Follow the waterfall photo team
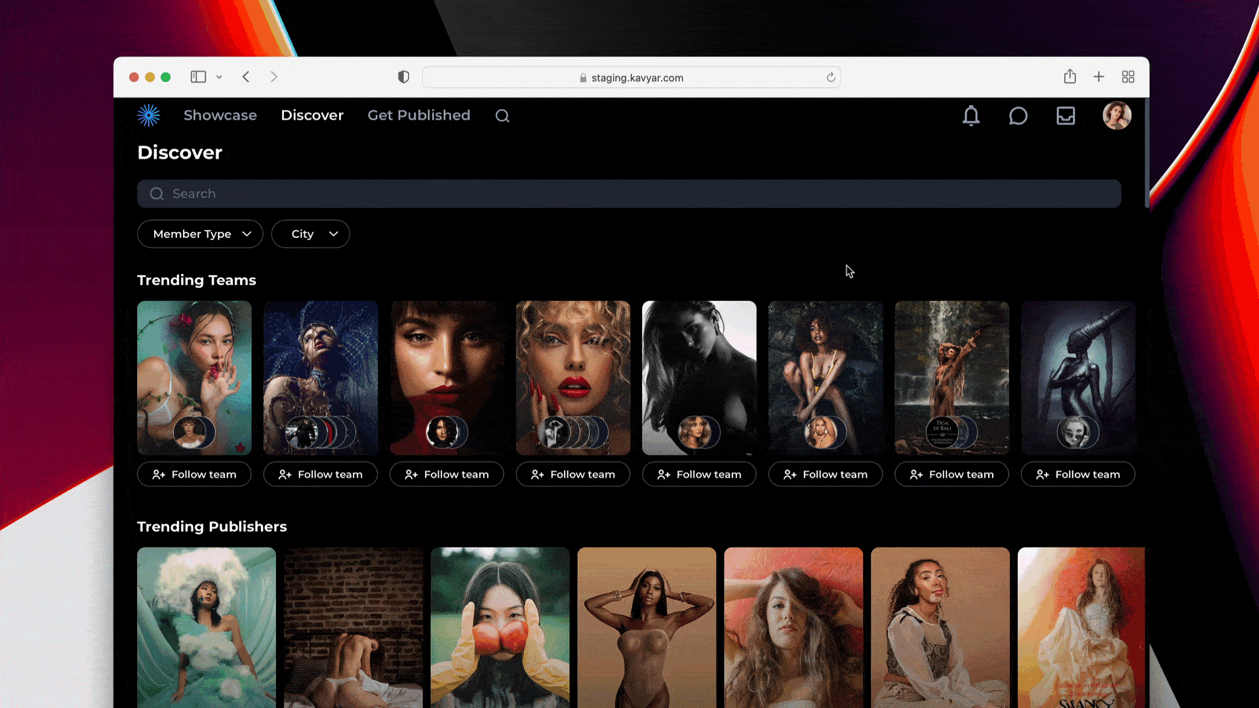The width and height of the screenshot is (1259, 708). click(951, 474)
